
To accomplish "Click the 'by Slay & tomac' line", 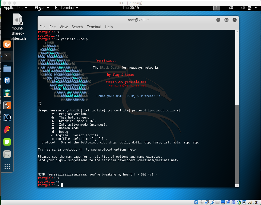I will [x=120, y=75].
